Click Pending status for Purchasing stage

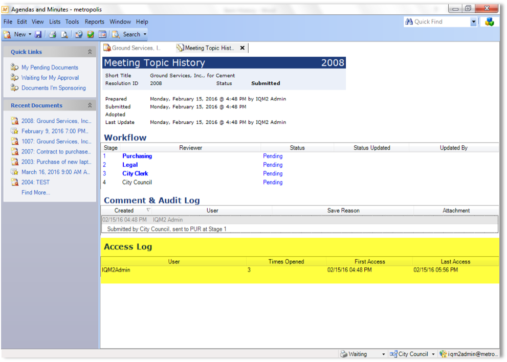273,156
